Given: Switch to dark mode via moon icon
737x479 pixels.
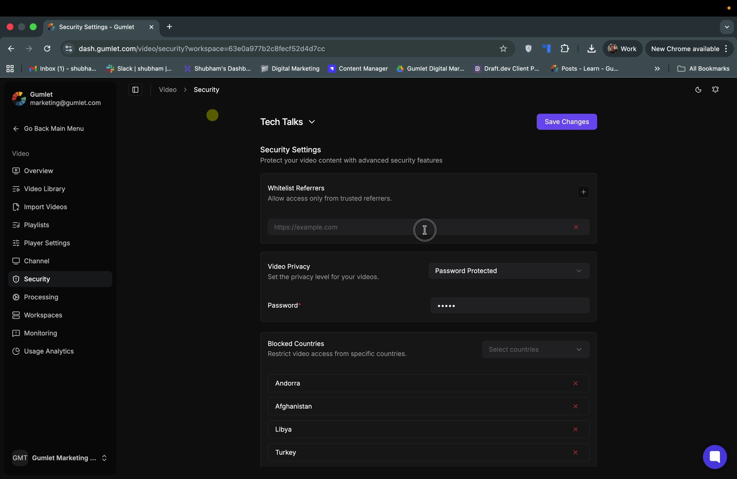Looking at the screenshot, I should [x=698, y=90].
